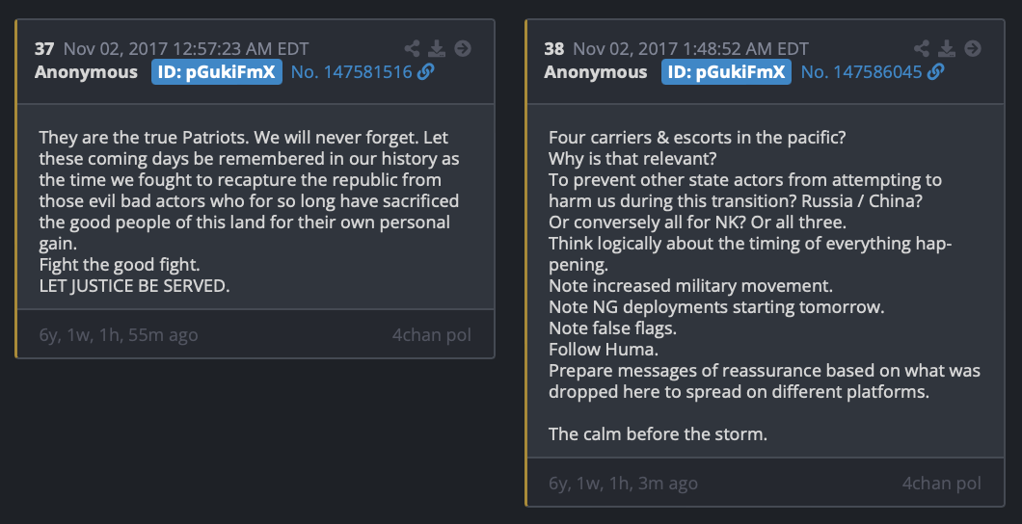Viewport: 1022px width, 524px height.
Task: Click the chain link icon beside No. 147581516
Action: [426, 72]
